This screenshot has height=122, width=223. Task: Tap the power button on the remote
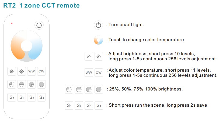(39, 25)
